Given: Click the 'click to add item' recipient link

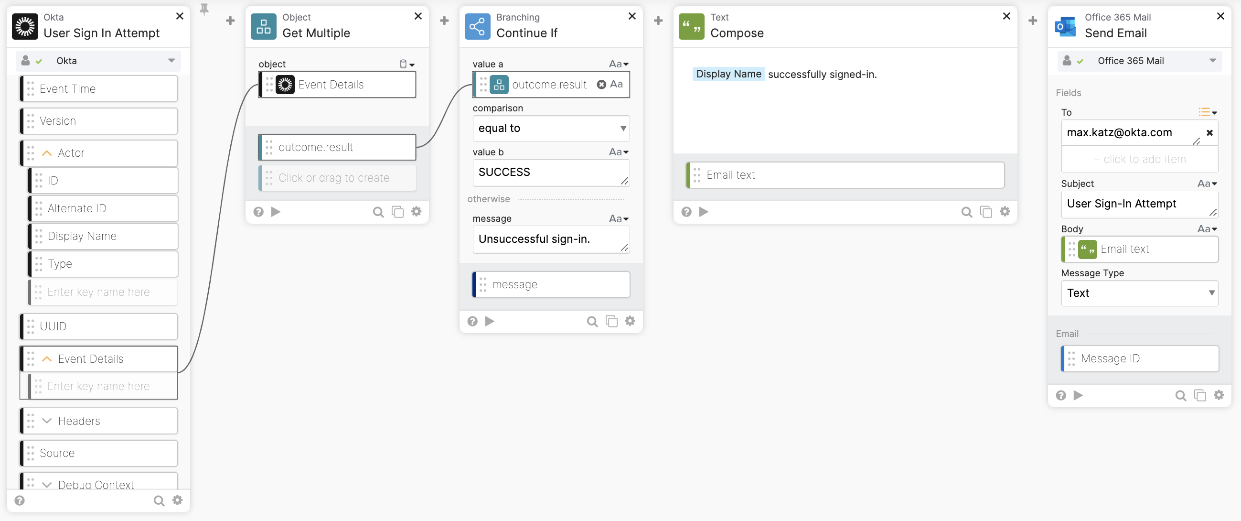Looking at the screenshot, I should tap(1139, 160).
